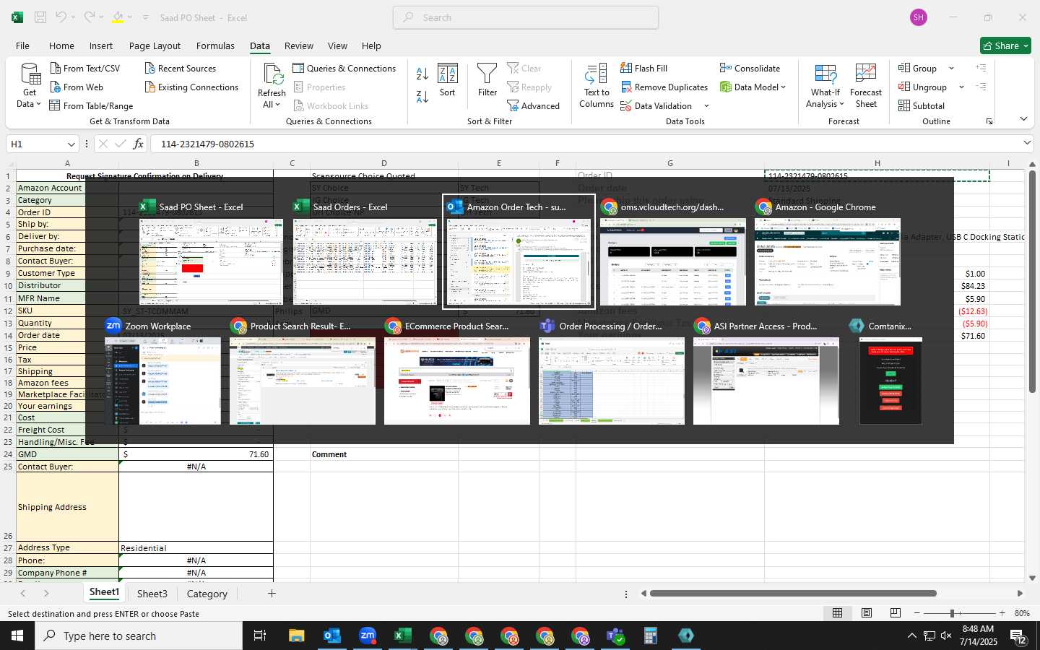
Task: Click the Share button
Action: click(1005, 45)
